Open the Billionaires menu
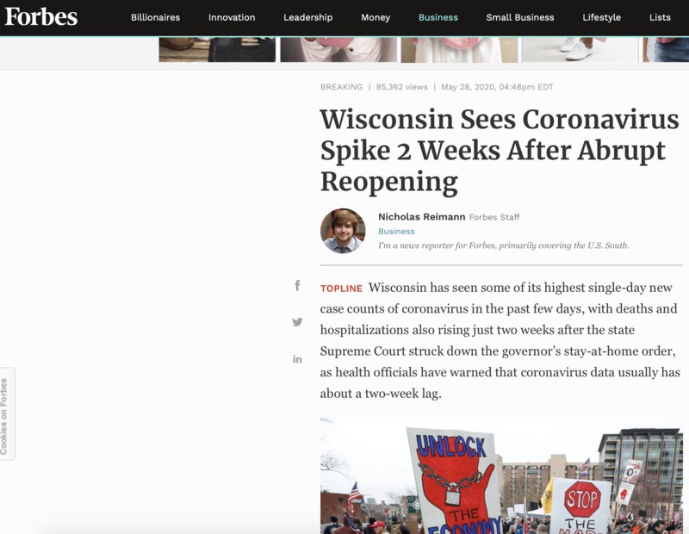The height and width of the screenshot is (534, 689). pos(156,17)
